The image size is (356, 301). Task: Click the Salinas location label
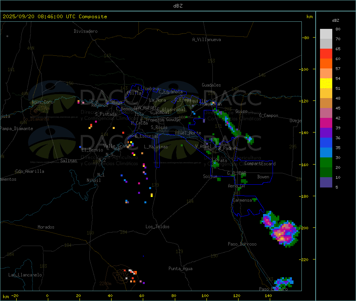68,161
